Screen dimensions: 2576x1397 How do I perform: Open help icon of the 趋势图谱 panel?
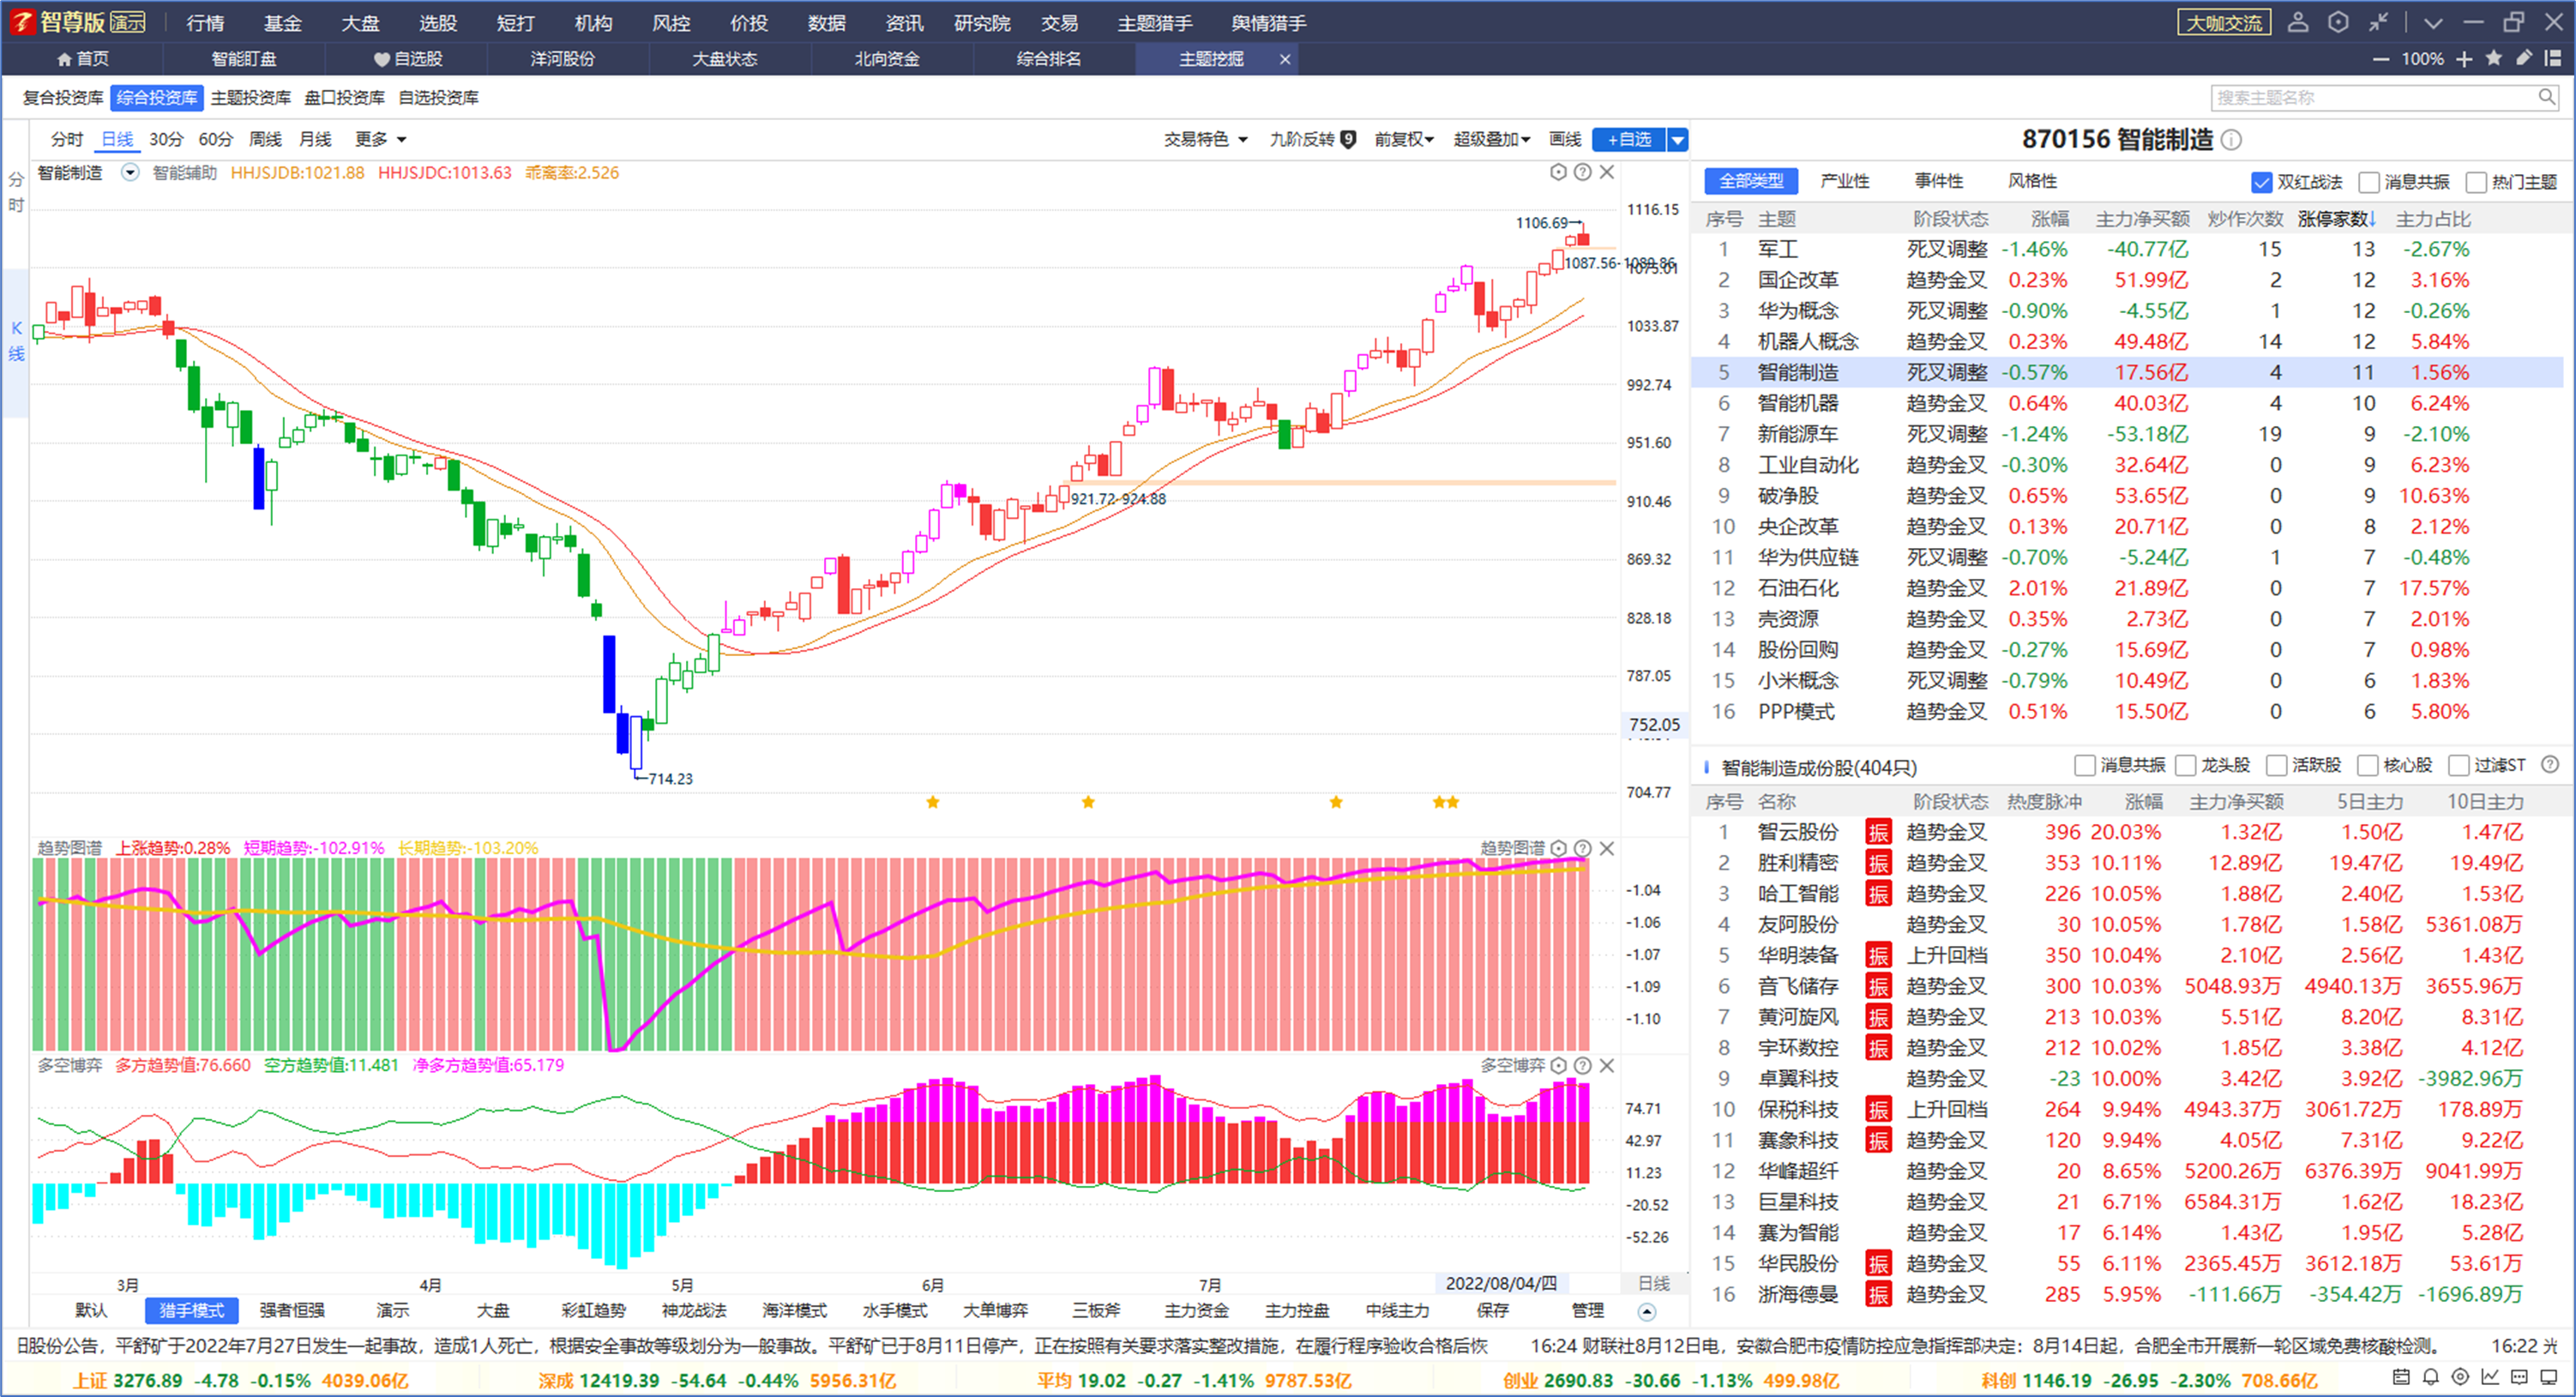[1582, 848]
